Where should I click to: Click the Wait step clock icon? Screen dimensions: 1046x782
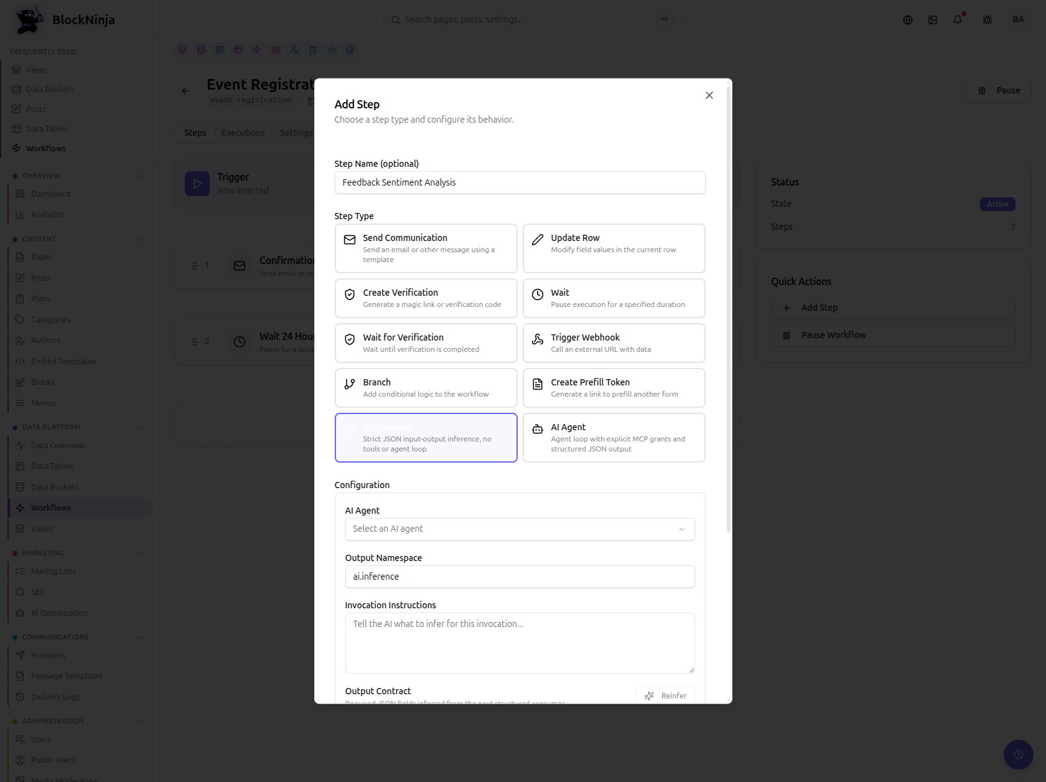(x=538, y=295)
